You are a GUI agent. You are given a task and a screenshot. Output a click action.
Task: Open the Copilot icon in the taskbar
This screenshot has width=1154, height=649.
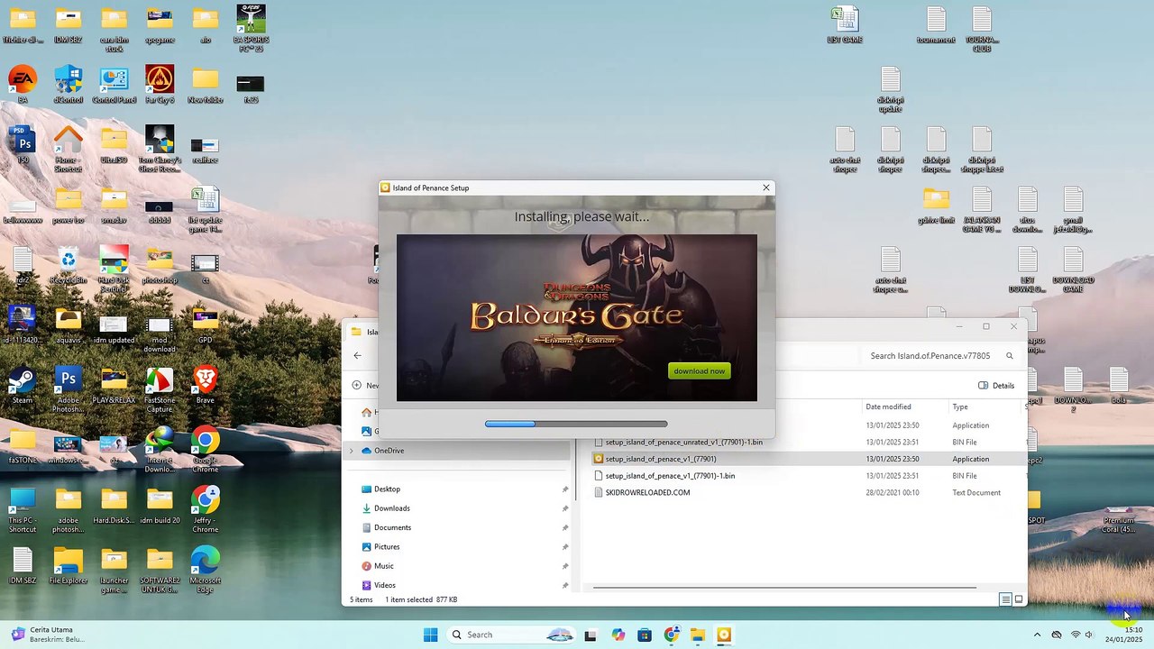pos(618,635)
